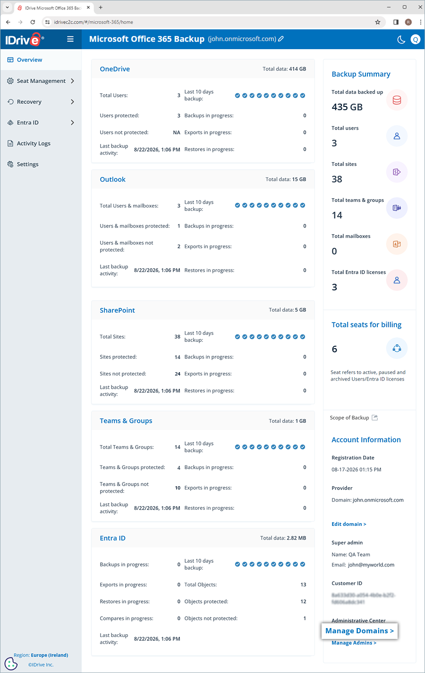Image resolution: width=425 pixels, height=673 pixels.
Task: Expand the Seat Management submenu chevron
Action: [x=72, y=81]
